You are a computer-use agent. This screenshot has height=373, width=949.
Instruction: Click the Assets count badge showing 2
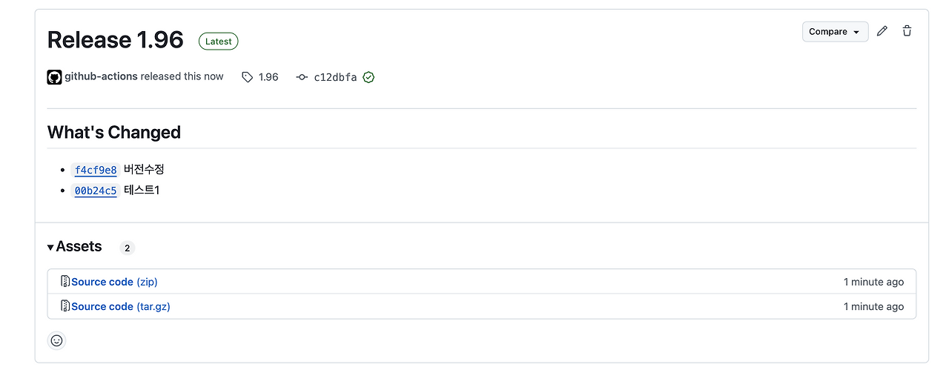[x=127, y=248]
